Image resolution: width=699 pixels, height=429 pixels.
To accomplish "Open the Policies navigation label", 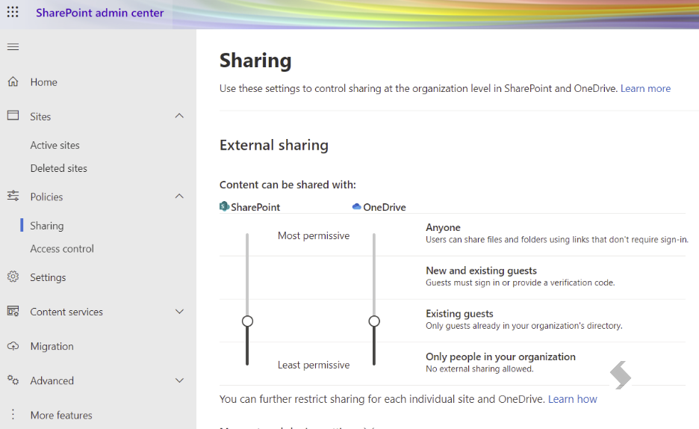I will 46,197.
